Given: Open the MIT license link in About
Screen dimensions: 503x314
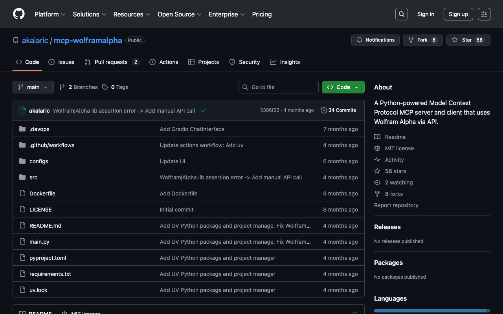Looking at the screenshot, I should coord(399,148).
